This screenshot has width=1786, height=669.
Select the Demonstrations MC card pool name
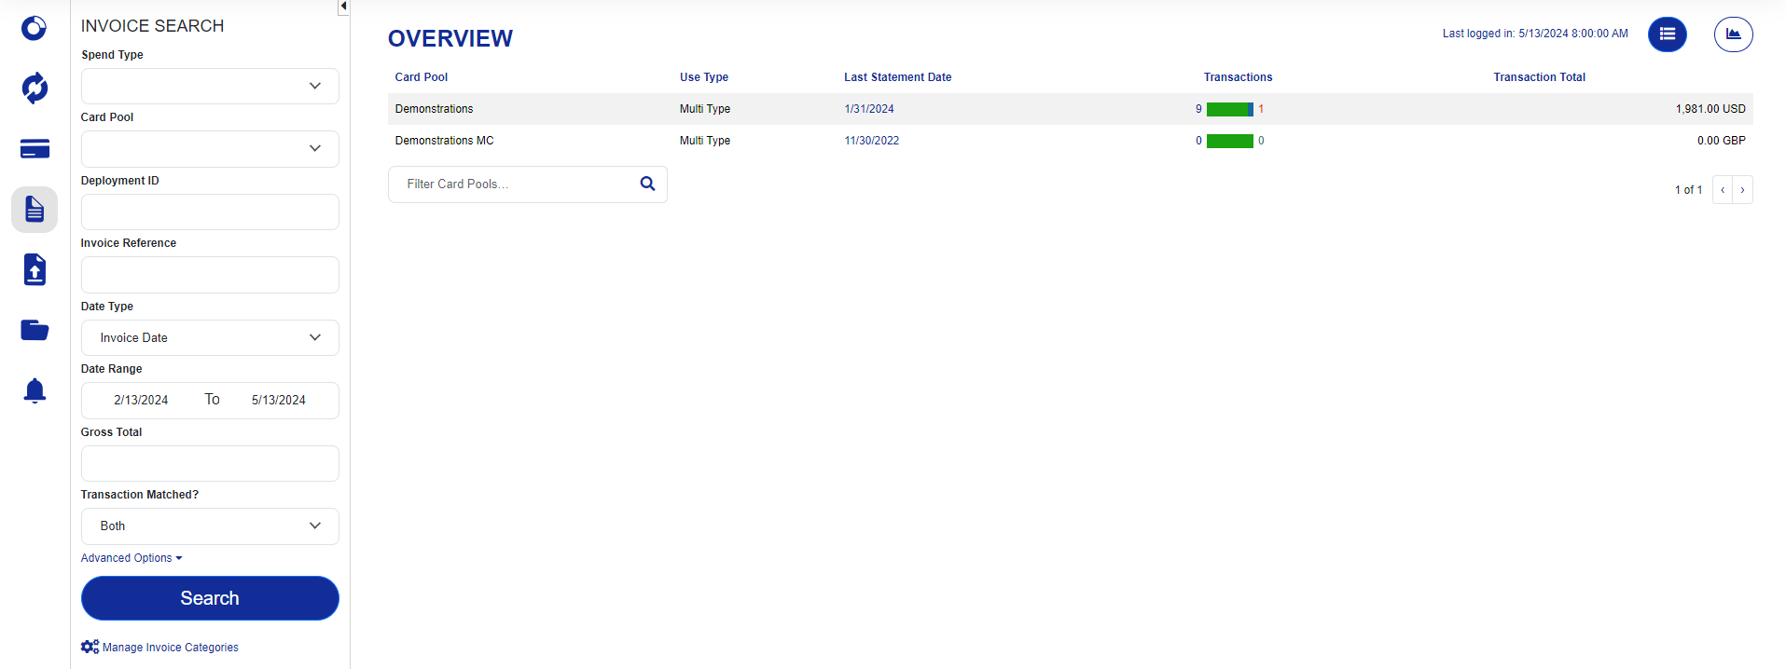coord(445,141)
